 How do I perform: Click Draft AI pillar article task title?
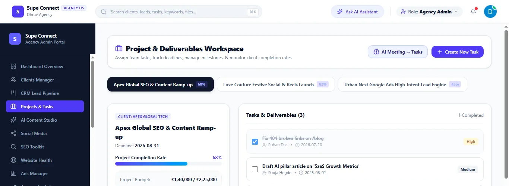click(311, 166)
